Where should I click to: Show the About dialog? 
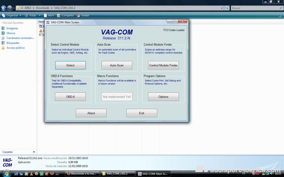click(91, 113)
